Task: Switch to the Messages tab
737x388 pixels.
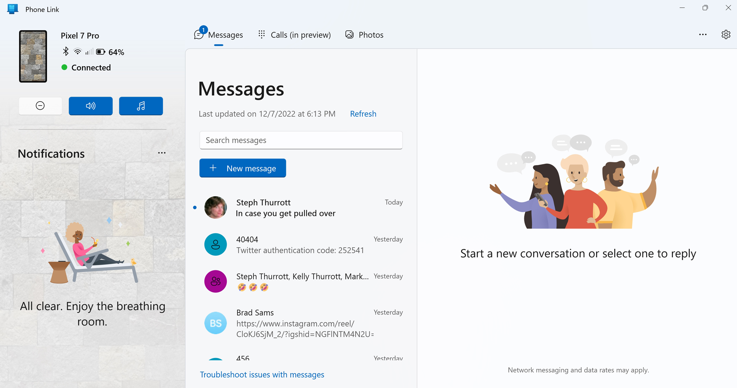Action: coord(219,35)
